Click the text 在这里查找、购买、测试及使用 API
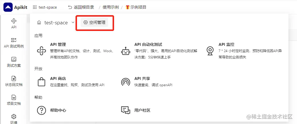This screenshot has height=124, width=297. click(77, 85)
